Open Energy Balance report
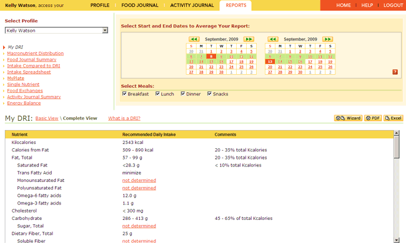The image size is (406, 243). 24,103
